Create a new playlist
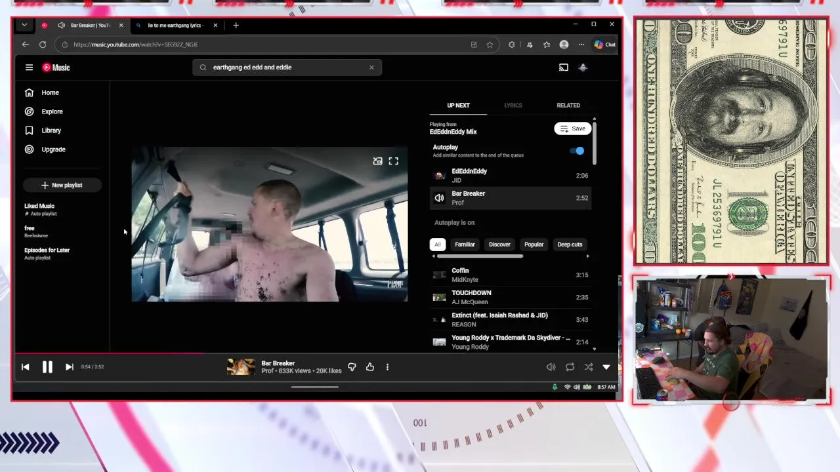This screenshot has height=472, width=840. tap(62, 186)
